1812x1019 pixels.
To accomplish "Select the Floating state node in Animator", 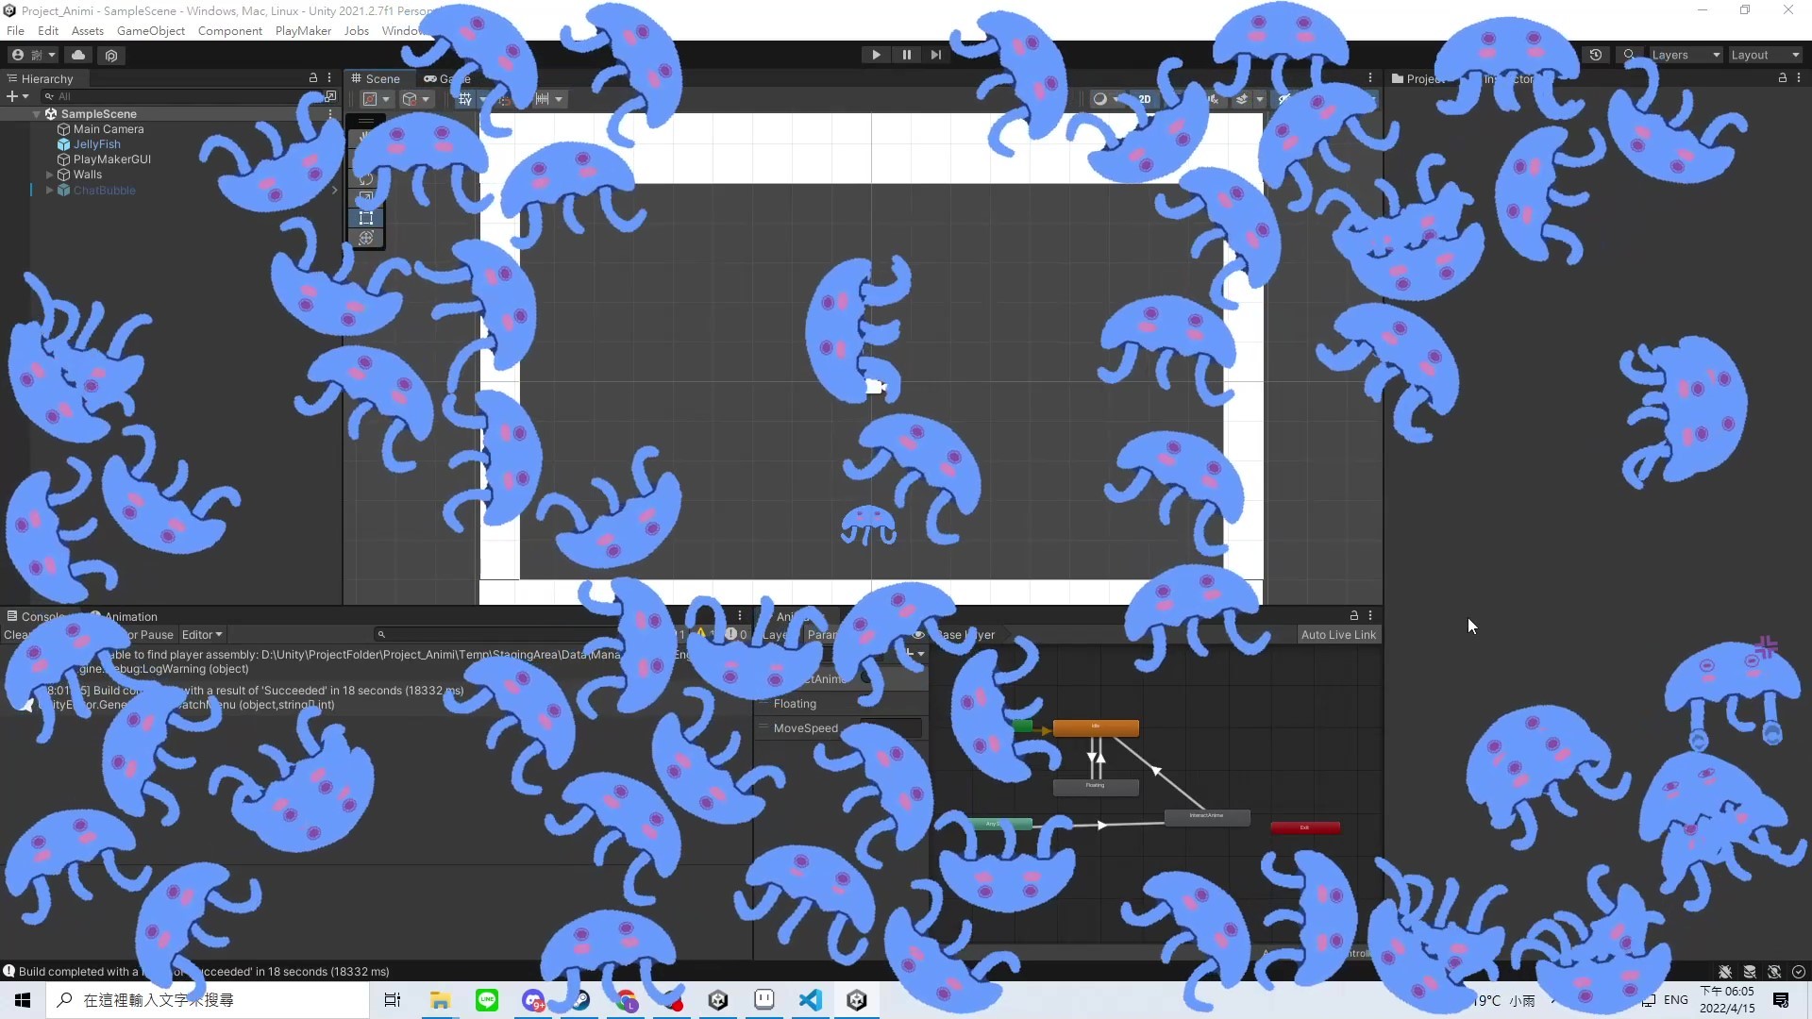I will pyautogui.click(x=1096, y=786).
